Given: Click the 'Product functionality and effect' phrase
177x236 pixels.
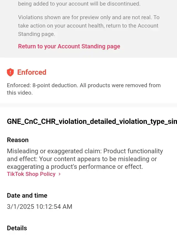Looking at the screenshot, I should click(133, 151).
